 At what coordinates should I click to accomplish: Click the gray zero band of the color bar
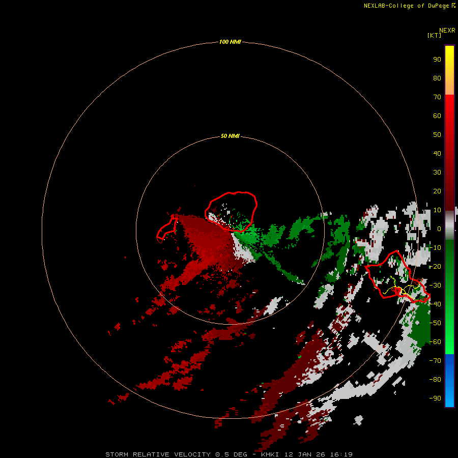[x=449, y=225]
